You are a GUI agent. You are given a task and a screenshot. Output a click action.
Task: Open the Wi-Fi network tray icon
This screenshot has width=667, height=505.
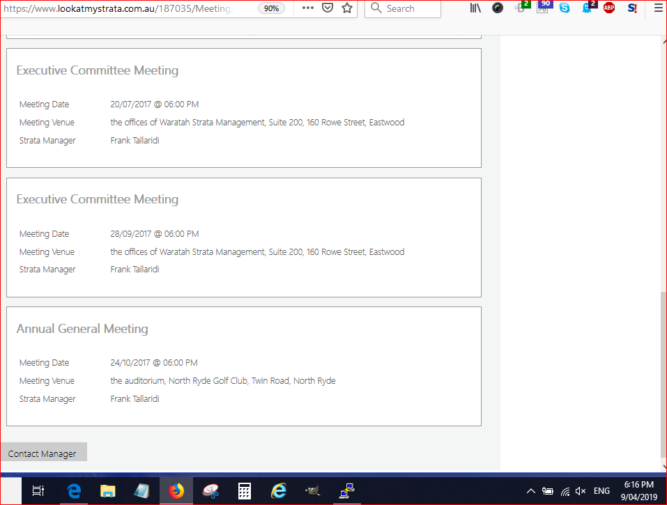pos(565,491)
